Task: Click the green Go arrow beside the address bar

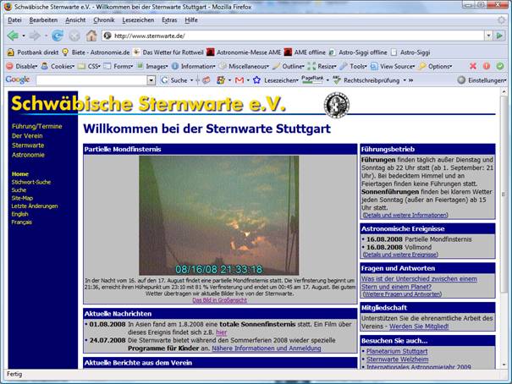Action: pos(499,36)
